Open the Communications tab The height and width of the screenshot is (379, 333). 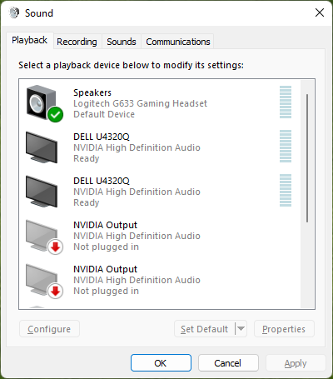coord(178,42)
